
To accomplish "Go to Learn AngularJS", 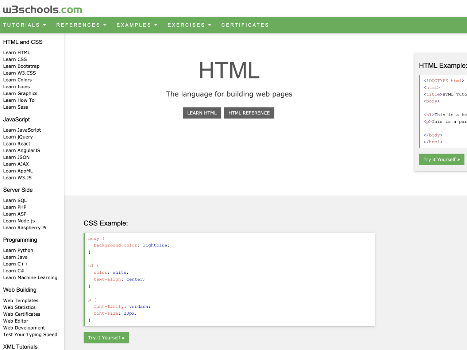I will pyautogui.click(x=22, y=151).
